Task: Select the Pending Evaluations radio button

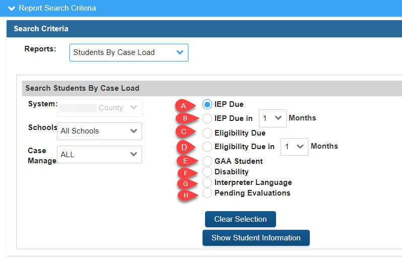Action: coord(207,193)
